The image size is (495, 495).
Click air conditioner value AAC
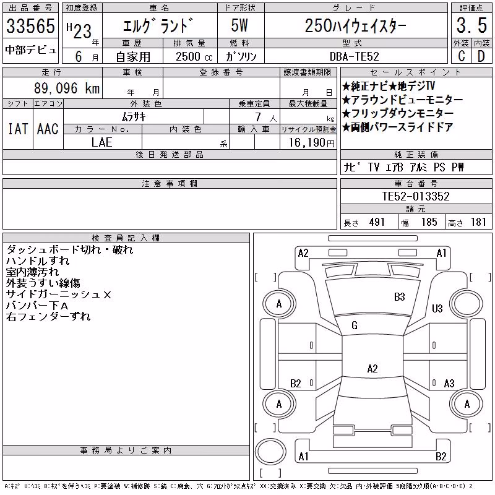pyautogui.click(x=48, y=129)
